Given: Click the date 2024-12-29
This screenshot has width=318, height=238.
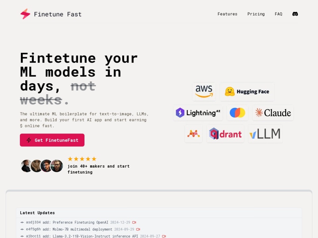Looking at the screenshot, I should pos(120,222).
